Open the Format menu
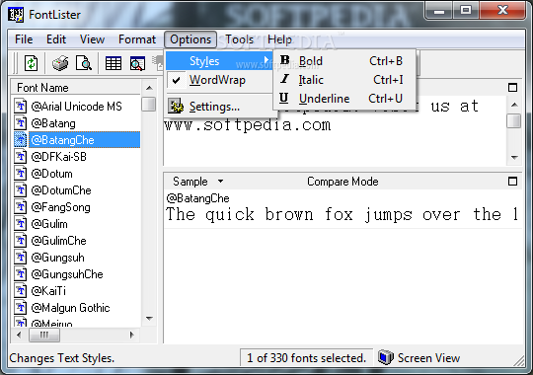The height and width of the screenshot is (375, 533). 137,39
